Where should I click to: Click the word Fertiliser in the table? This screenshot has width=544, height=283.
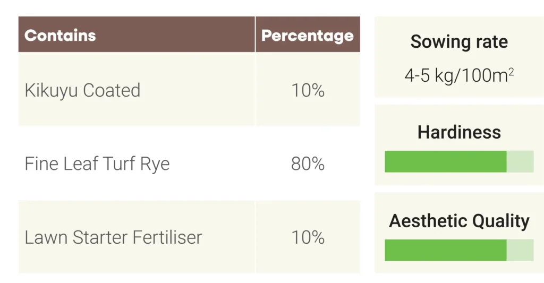click(x=168, y=237)
